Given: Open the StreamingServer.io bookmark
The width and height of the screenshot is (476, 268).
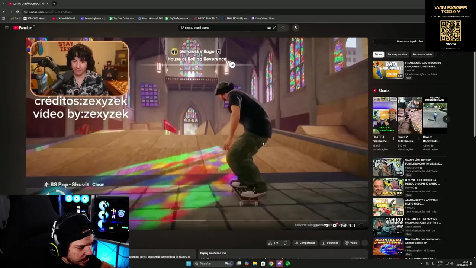Looking at the screenshot, I should (x=93, y=19).
